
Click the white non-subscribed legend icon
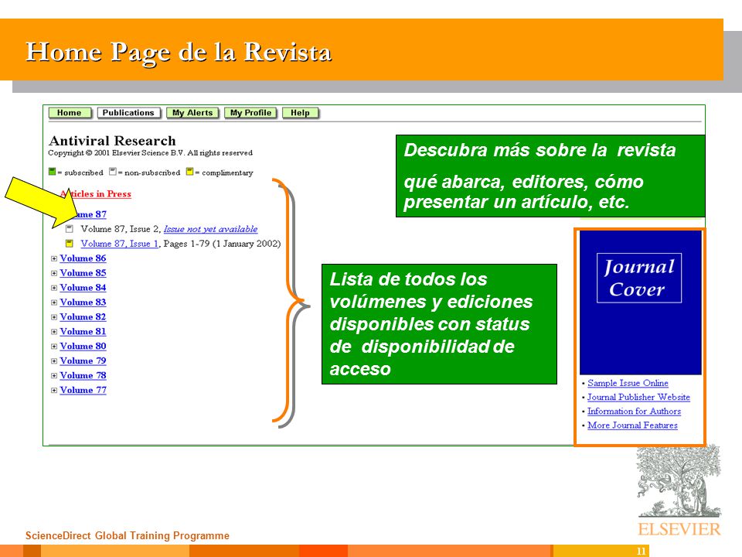pyautogui.click(x=113, y=172)
